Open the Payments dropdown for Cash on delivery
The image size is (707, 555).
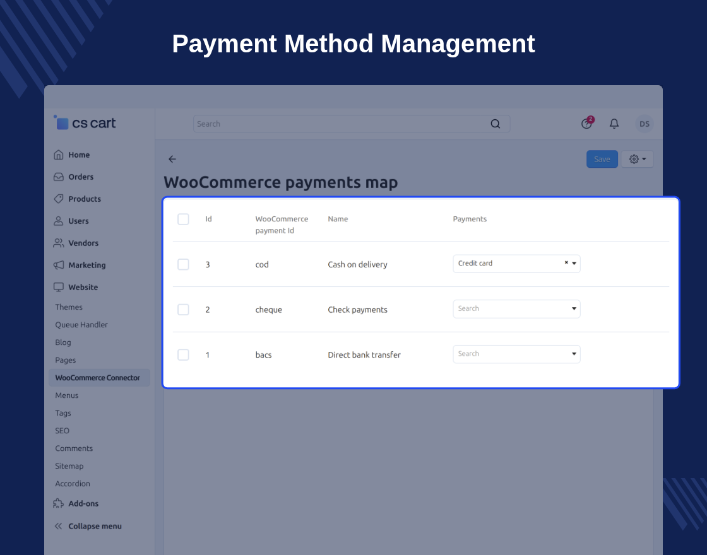[x=516, y=264]
